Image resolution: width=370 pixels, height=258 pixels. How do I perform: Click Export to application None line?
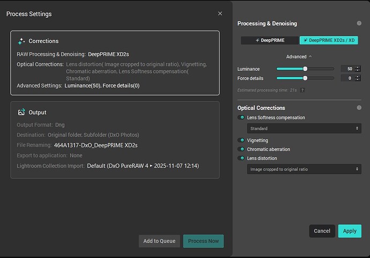coord(49,156)
